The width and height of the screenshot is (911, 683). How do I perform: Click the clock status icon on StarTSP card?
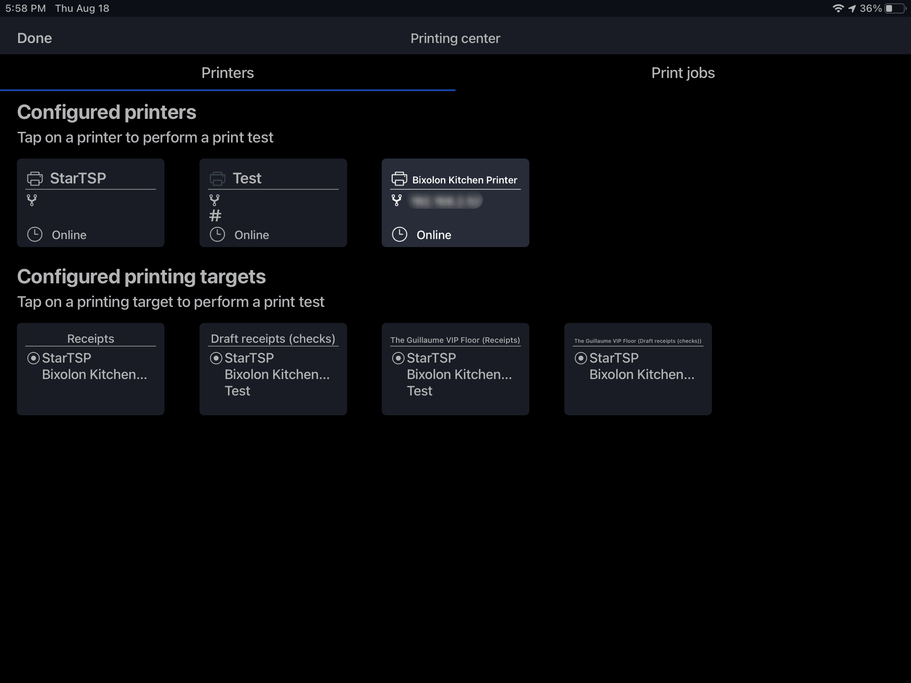(x=35, y=234)
